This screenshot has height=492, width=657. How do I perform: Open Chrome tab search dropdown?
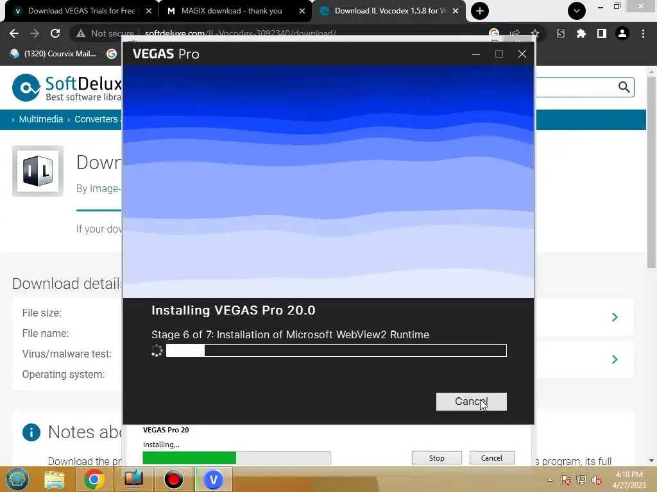(x=577, y=11)
